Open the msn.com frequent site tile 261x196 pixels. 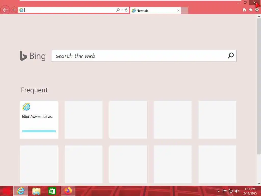pos(39,120)
